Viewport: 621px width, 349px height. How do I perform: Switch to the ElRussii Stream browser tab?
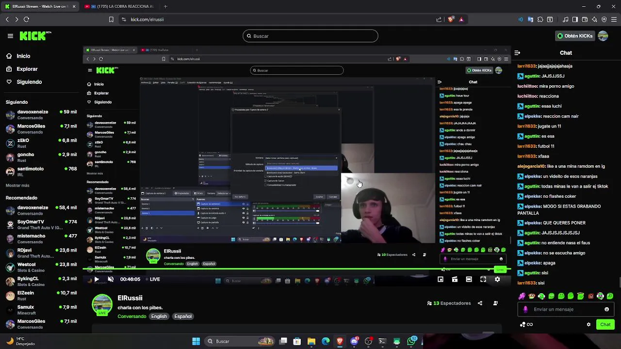click(40, 6)
